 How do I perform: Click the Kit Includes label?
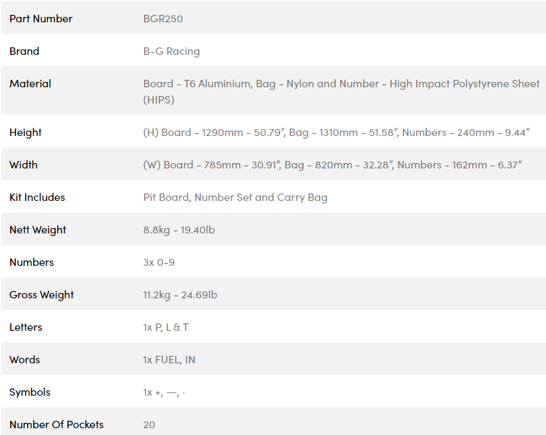click(x=37, y=197)
